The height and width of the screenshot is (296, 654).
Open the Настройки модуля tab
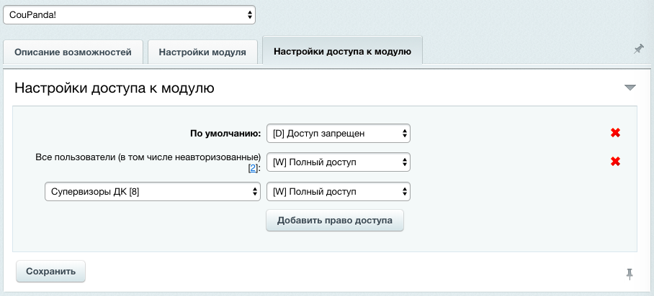(x=202, y=52)
